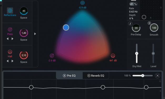Click the blue blend pad puck

66,27
